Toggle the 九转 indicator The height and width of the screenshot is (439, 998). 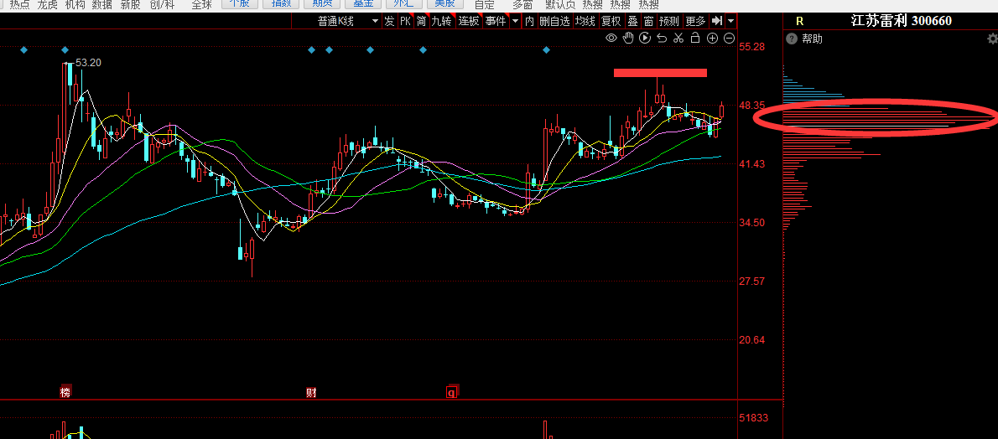[441, 21]
